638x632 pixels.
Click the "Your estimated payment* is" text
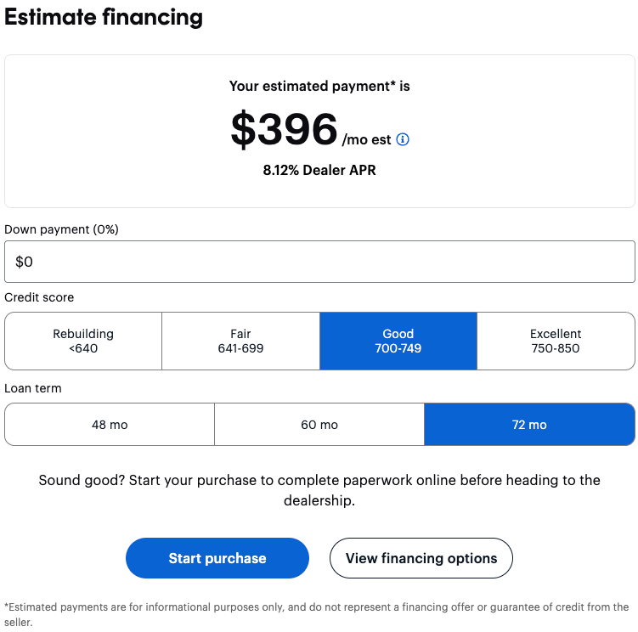click(x=319, y=86)
